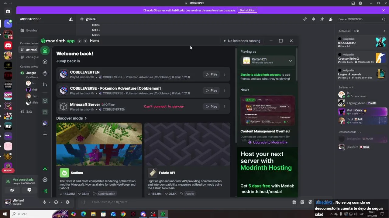Expand Discover mods section arrow
This screenshot has height=218, width=389.
coord(86,118)
